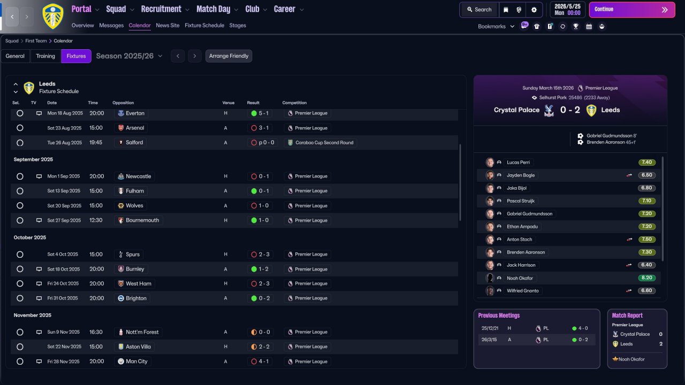Click the TV icon for Bournemouth fixture
Viewport: 685px width, 385px height.
pos(39,220)
